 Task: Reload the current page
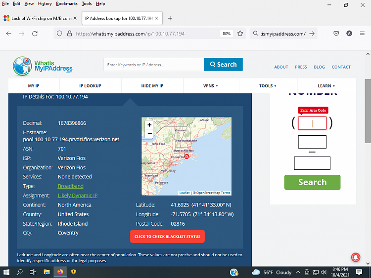point(35,34)
